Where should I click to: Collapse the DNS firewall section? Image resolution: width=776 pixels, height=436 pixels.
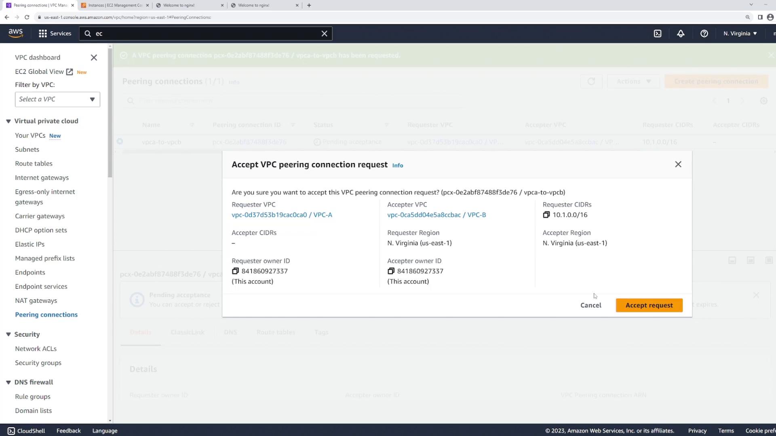coord(8,382)
